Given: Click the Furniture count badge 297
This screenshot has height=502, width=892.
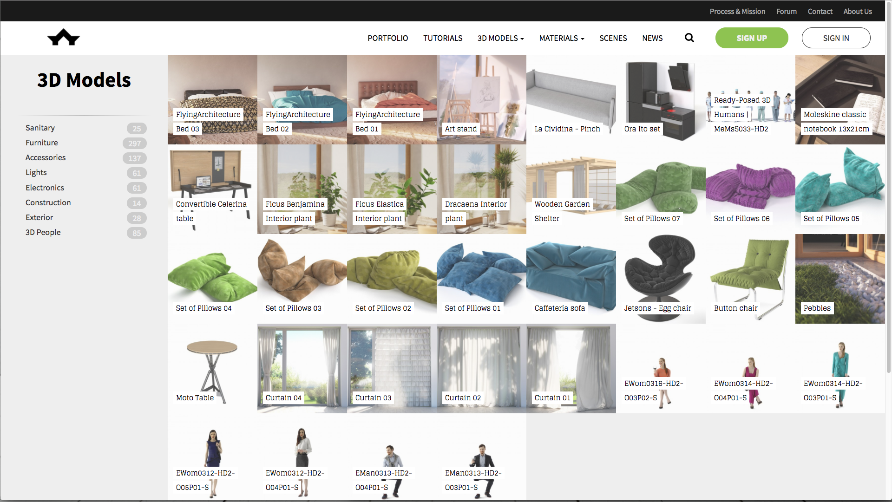Looking at the screenshot, I should coord(135,143).
